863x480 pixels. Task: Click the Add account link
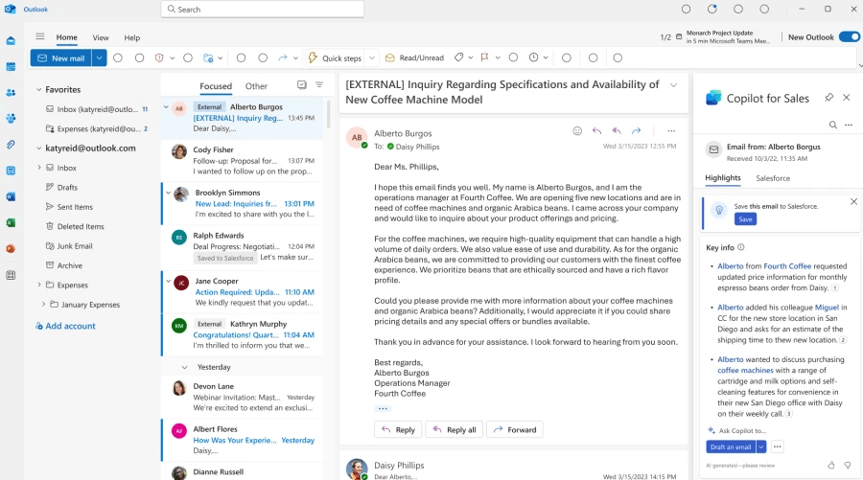pyautogui.click(x=70, y=326)
